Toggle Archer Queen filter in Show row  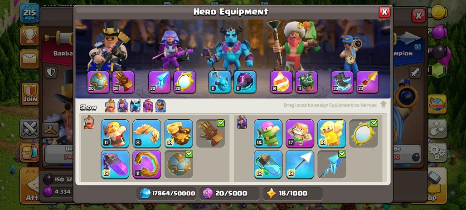[123, 106]
